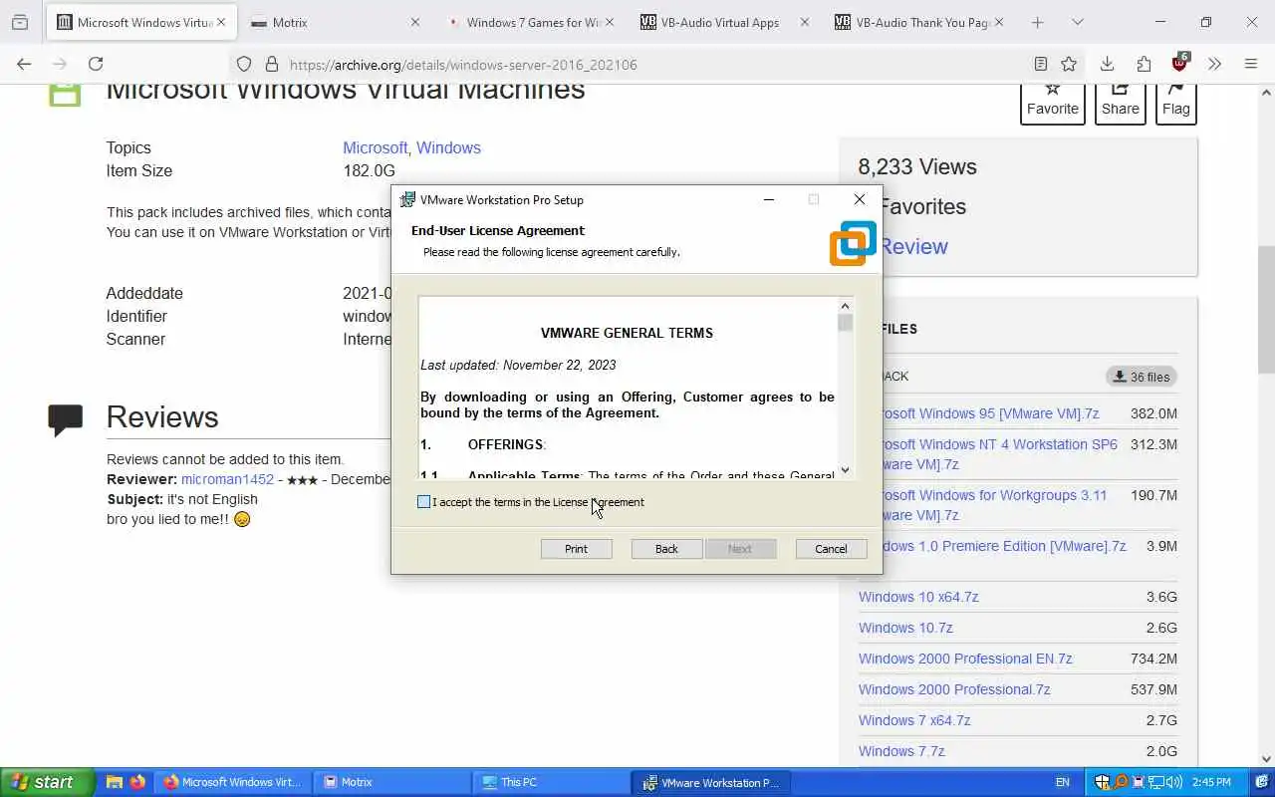Click the tracking protection shield icon

point(244,64)
